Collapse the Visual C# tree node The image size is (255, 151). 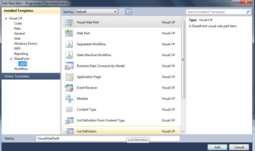pos(6,18)
